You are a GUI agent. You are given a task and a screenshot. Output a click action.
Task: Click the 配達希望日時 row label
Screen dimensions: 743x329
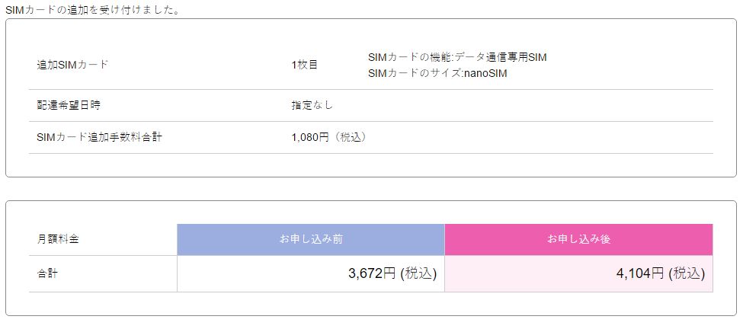[69, 105]
